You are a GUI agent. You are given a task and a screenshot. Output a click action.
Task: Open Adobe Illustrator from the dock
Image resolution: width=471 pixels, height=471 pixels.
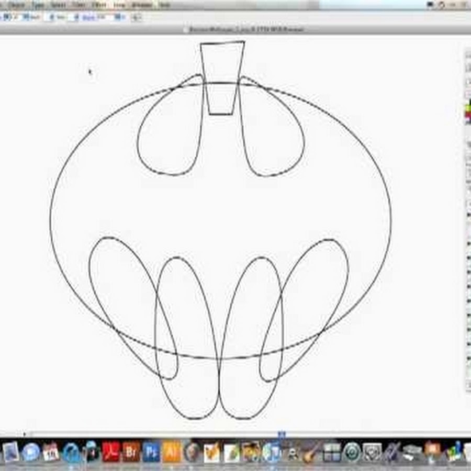pos(171,452)
